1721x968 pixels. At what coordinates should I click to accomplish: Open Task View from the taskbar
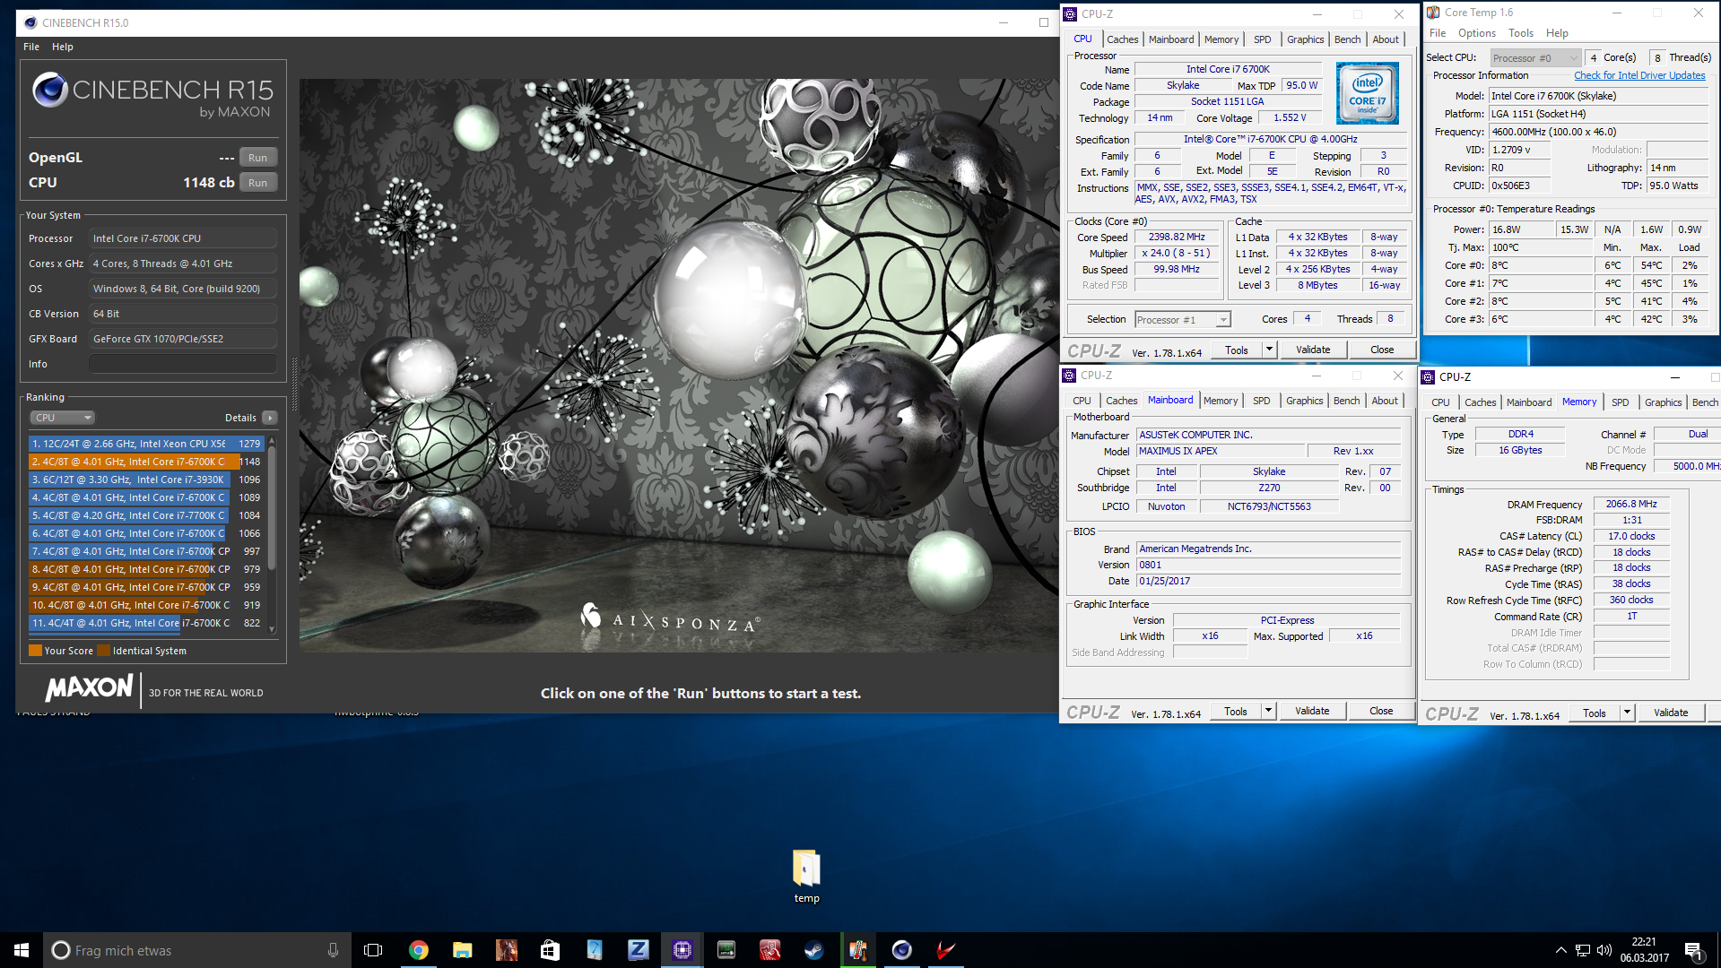(373, 950)
